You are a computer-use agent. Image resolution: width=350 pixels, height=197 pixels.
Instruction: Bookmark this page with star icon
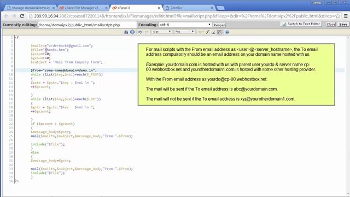[x=338, y=16]
